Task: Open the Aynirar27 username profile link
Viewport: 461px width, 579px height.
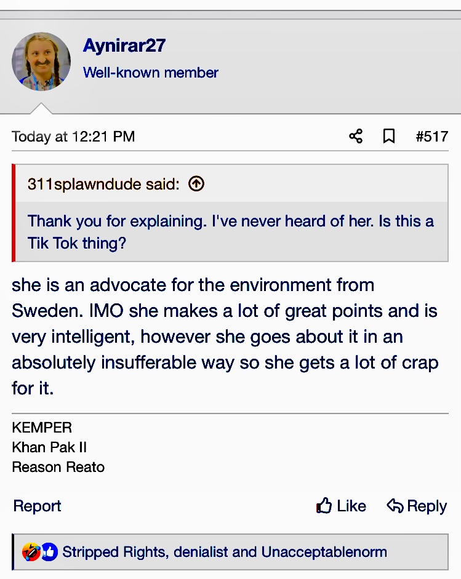Action: tap(124, 46)
